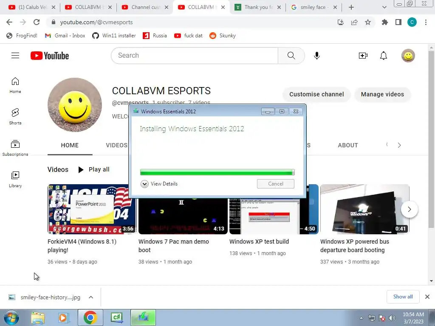Click the share page icon
435x326 pixels.
pos(354,22)
